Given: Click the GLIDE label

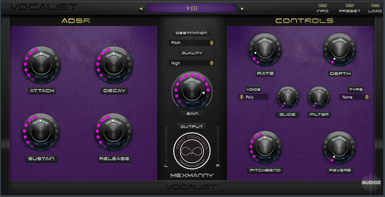Looking at the screenshot, I should click(x=287, y=114).
